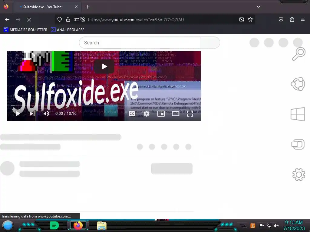Enter fullscreen video mode
This screenshot has width=310, height=232.
tap(190, 114)
